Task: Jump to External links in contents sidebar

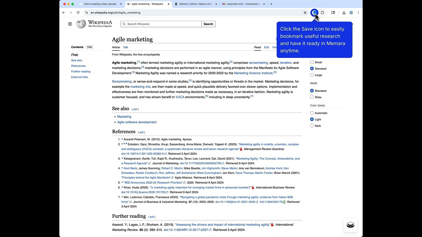Action: [79, 77]
